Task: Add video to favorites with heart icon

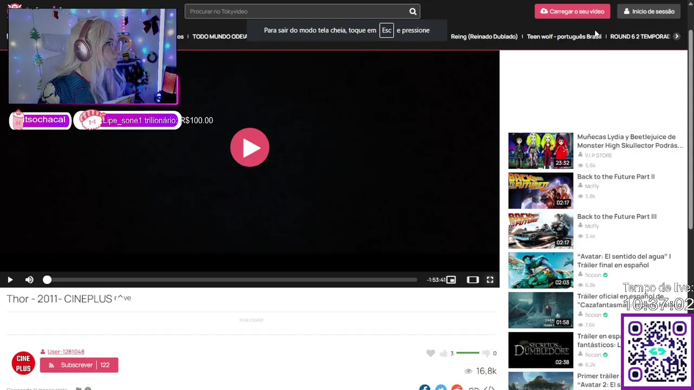Action: click(x=430, y=353)
